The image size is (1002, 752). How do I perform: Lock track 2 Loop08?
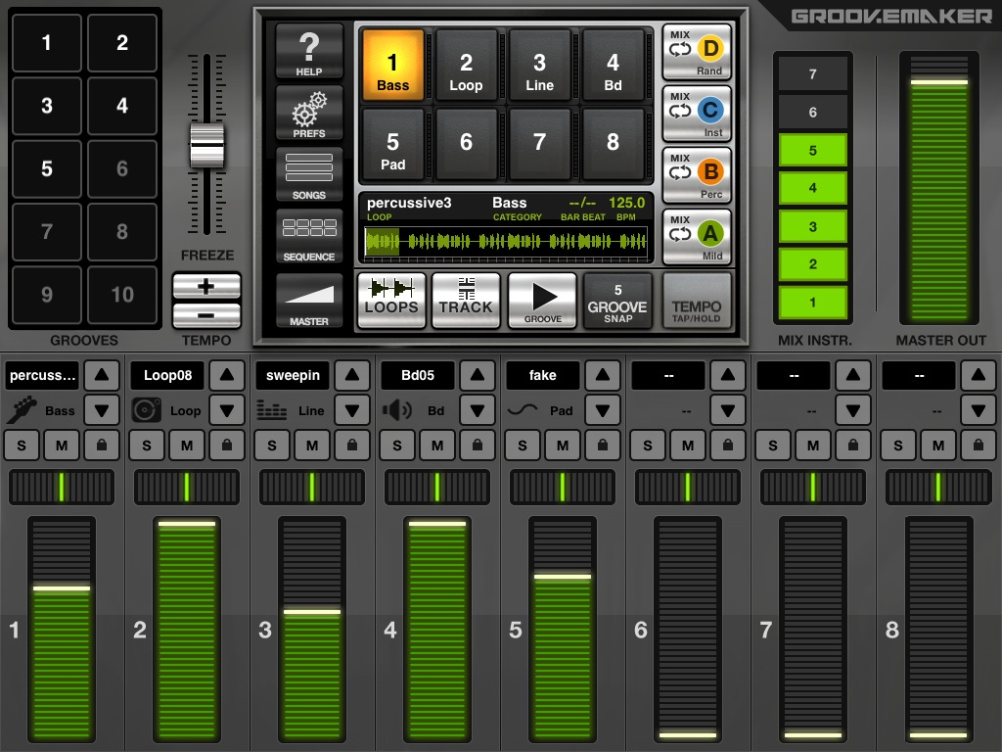pyautogui.click(x=227, y=446)
